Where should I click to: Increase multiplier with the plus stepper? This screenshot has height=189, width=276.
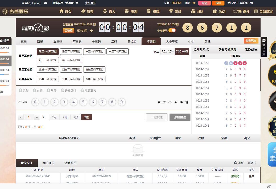37,117
